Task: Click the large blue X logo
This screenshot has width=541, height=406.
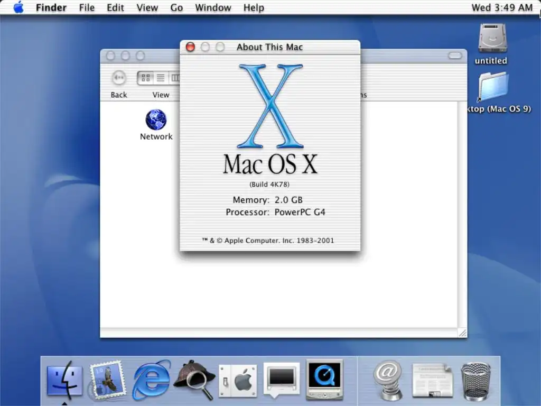Action: 271,106
